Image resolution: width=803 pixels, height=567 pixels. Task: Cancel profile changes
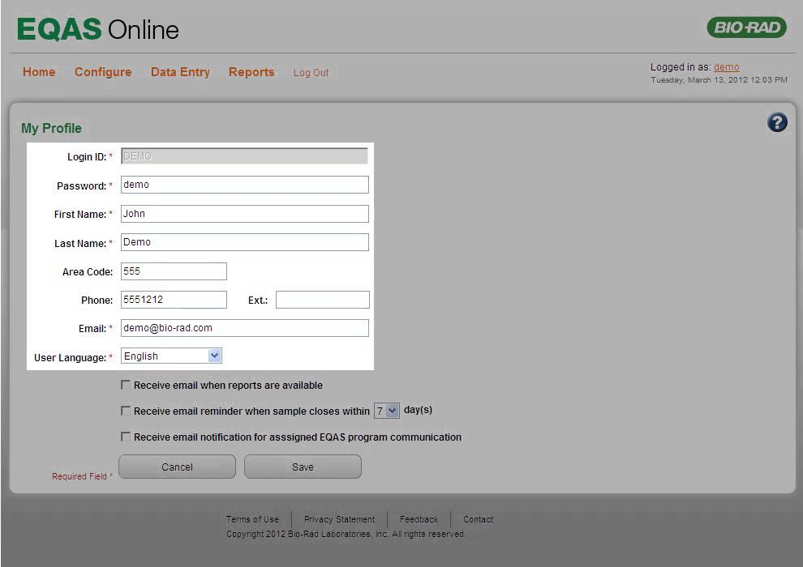[x=177, y=467]
